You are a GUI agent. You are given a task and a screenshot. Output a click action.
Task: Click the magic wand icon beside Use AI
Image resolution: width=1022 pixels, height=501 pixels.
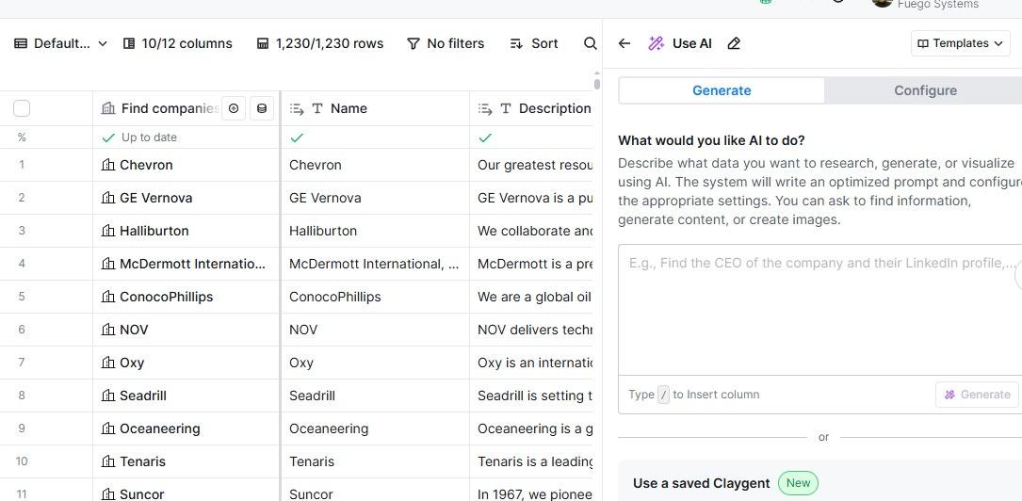point(656,43)
